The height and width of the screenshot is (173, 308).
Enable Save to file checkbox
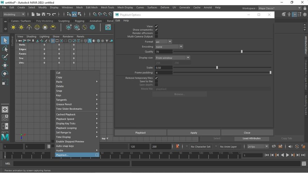tap(156, 81)
